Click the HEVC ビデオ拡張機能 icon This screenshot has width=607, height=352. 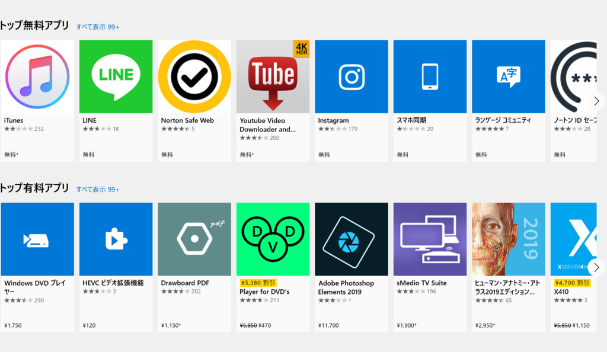click(116, 239)
